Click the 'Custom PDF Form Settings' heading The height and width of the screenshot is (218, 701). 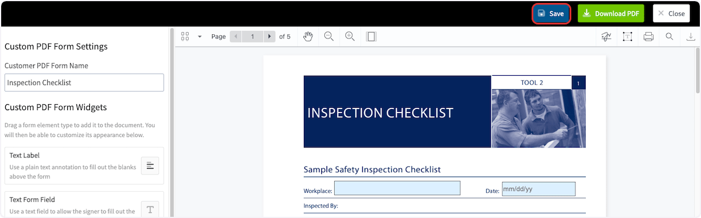point(56,47)
